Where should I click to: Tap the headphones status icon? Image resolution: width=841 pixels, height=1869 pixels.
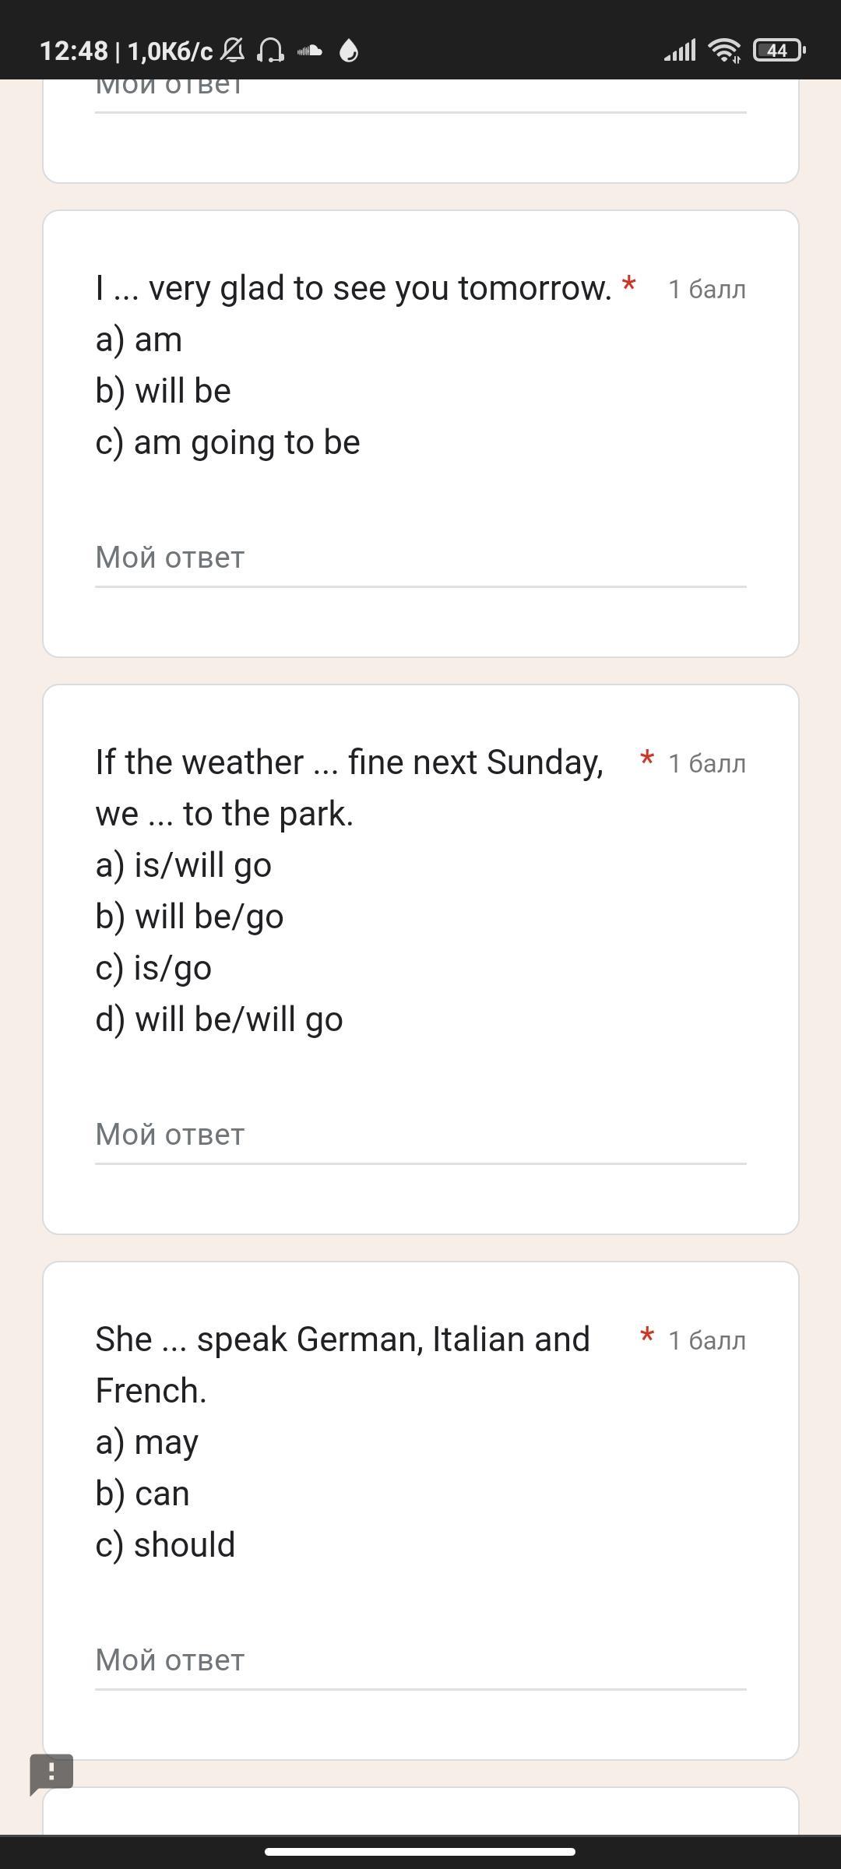[x=271, y=51]
